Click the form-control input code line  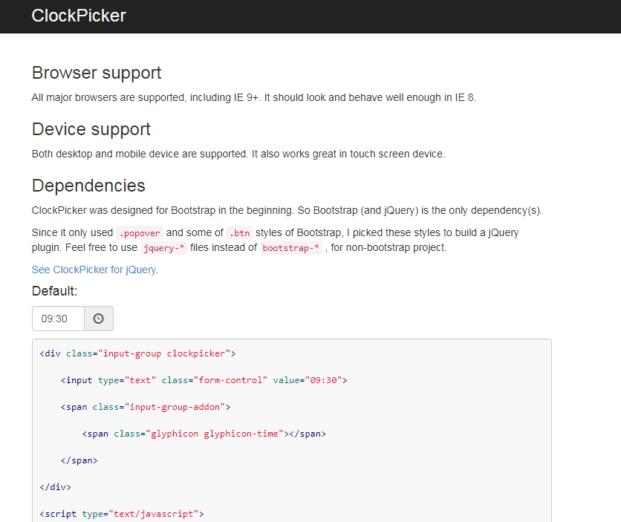(x=204, y=380)
